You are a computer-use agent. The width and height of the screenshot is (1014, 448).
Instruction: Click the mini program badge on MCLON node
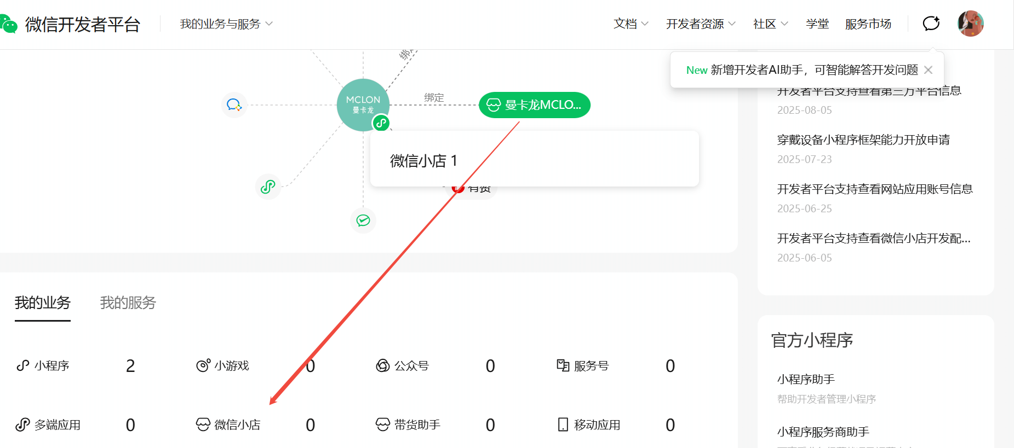(381, 123)
